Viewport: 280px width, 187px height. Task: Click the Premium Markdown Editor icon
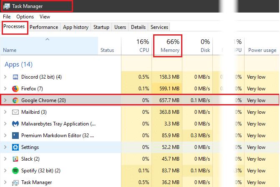[x=15, y=136]
